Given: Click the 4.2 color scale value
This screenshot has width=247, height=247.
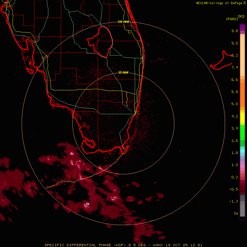Looking at the screenshot, I should click(x=235, y=116).
